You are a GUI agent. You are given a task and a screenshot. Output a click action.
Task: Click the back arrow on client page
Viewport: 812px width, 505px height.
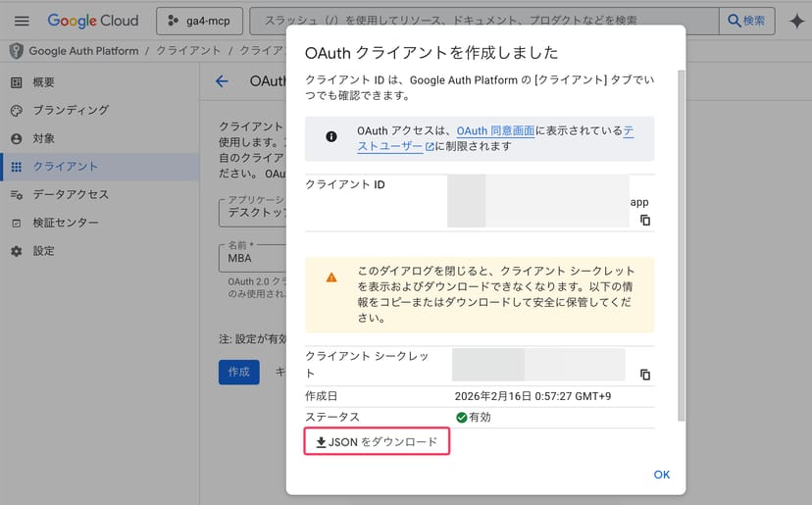pyautogui.click(x=222, y=81)
